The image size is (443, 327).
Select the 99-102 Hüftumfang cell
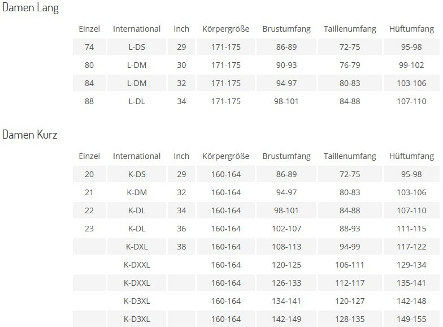(411, 65)
